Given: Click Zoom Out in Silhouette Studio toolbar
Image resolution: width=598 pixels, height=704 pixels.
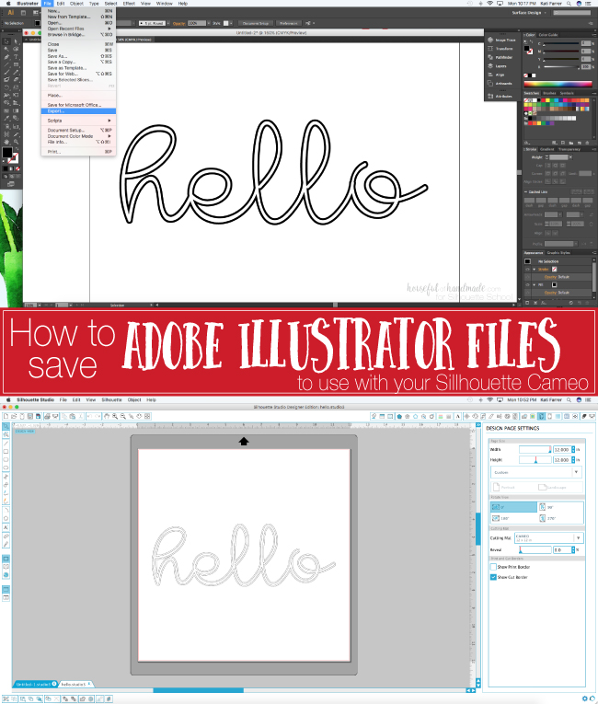Looking at the screenshot, I should click(123, 416).
